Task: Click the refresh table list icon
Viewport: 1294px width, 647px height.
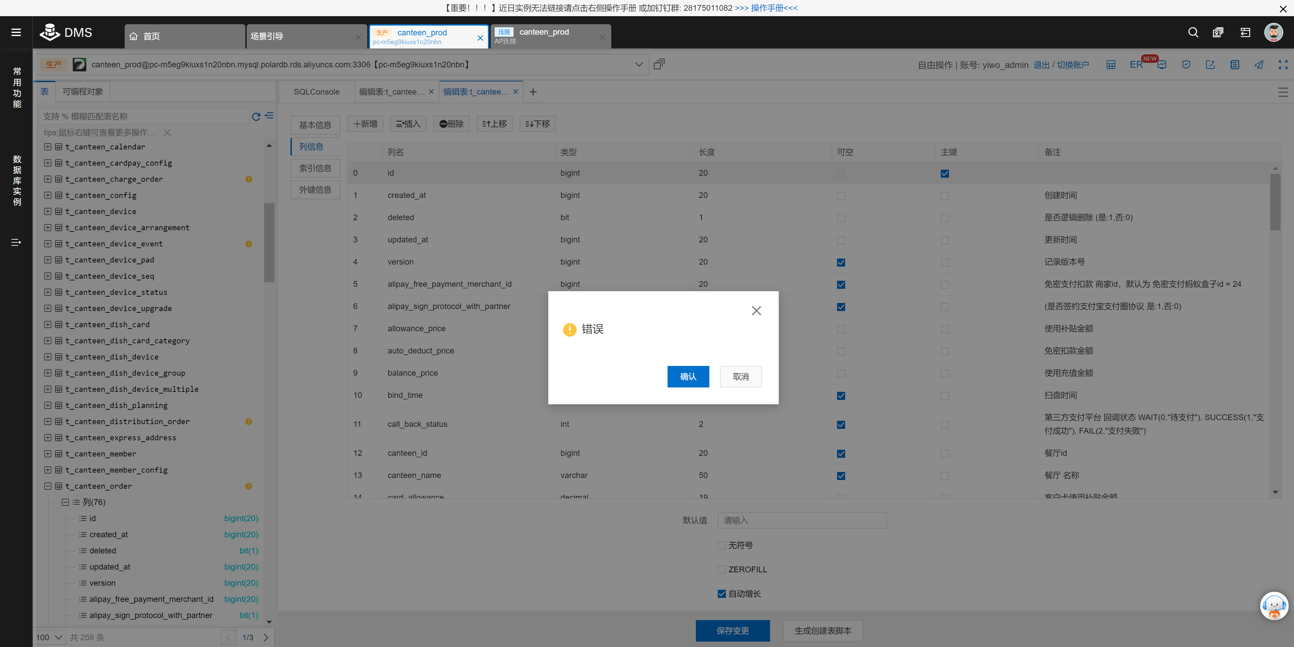Action: coord(256,116)
